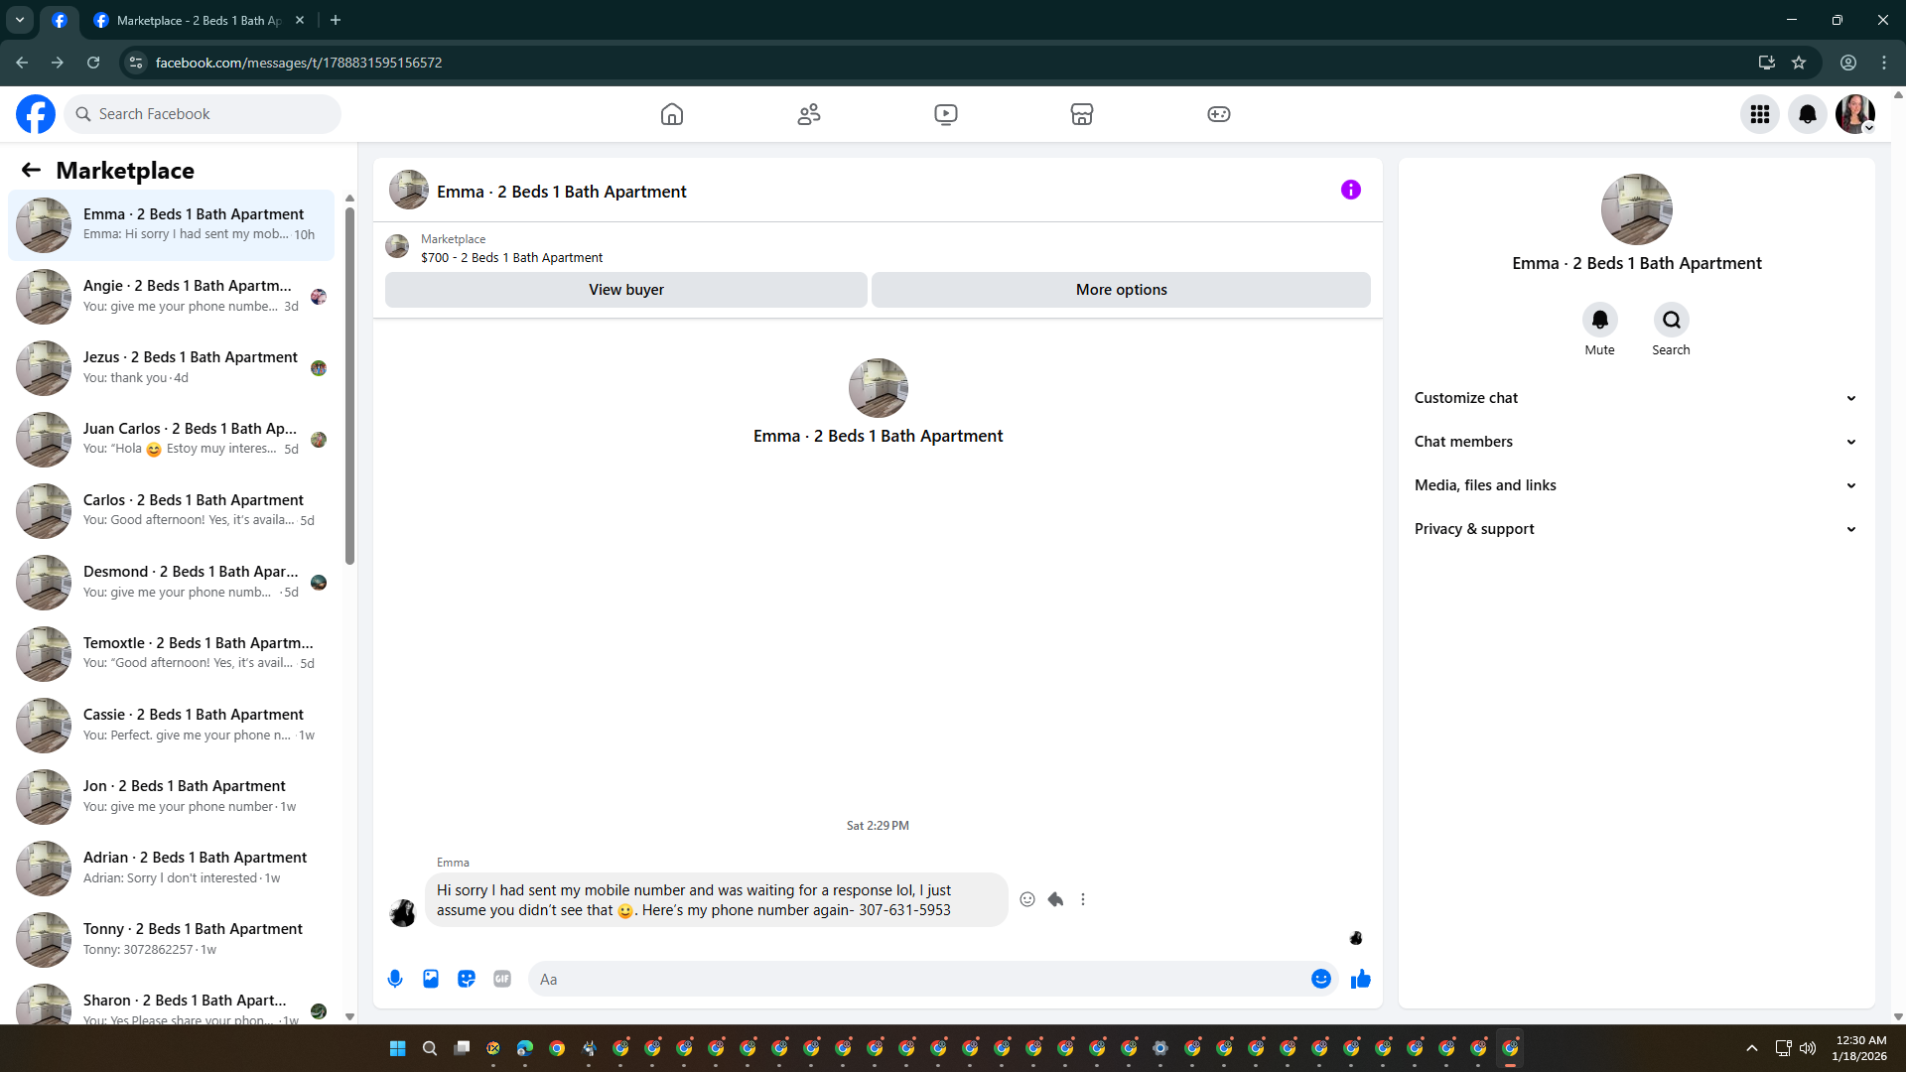Go to the Home tab in navigation

[x=672, y=114]
